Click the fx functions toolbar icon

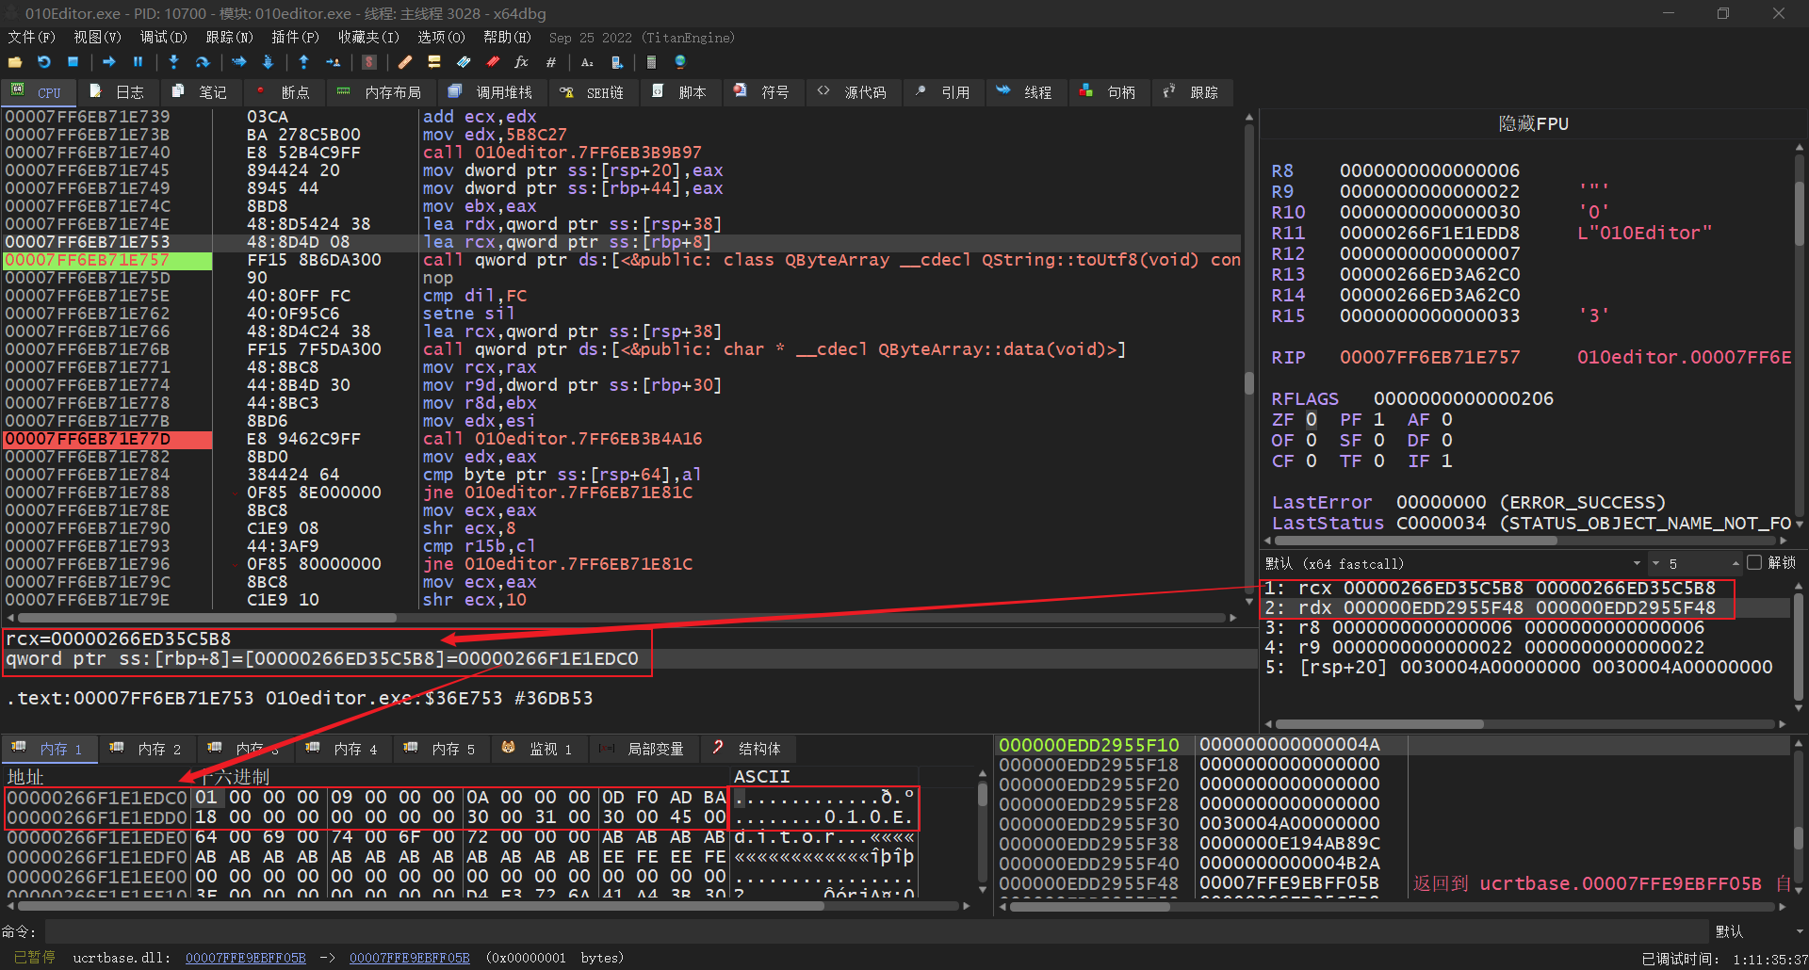point(521,62)
